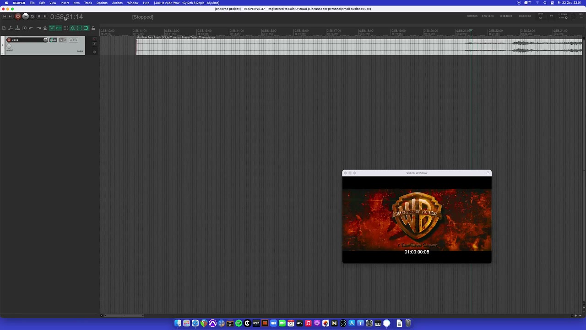The image size is (586, 330).
Task: Toggle ripple editing toolbar icon
Action: pyautogui.click(x=66, y=28)
